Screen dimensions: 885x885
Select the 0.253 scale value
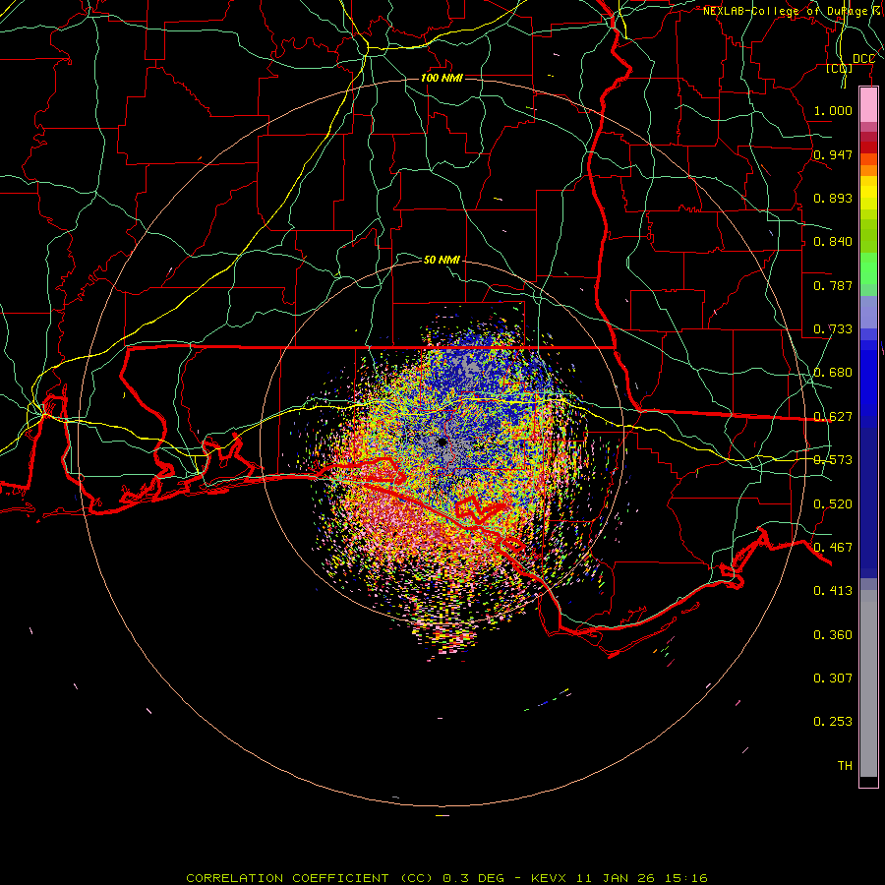(x=833, y=722)
